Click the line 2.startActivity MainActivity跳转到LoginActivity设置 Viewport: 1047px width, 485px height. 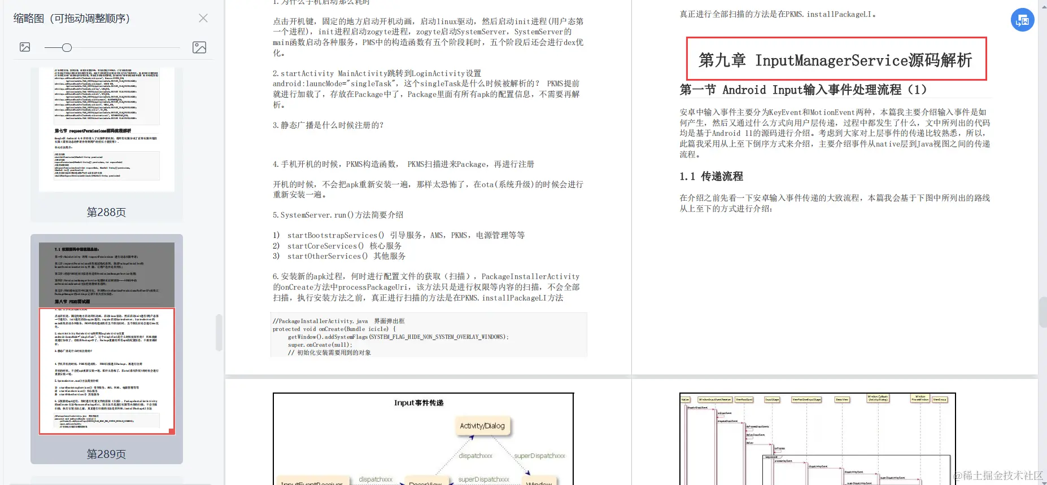[377, 73]
